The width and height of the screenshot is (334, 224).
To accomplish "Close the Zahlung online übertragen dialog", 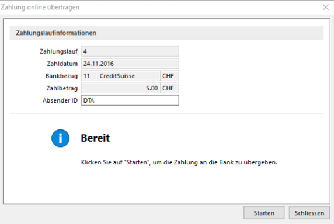I will (326, 7).
